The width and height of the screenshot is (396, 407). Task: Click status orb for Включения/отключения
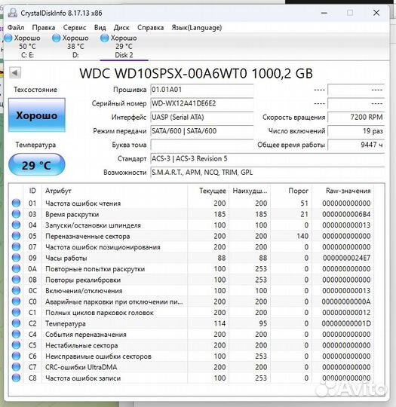click(16, 290)
